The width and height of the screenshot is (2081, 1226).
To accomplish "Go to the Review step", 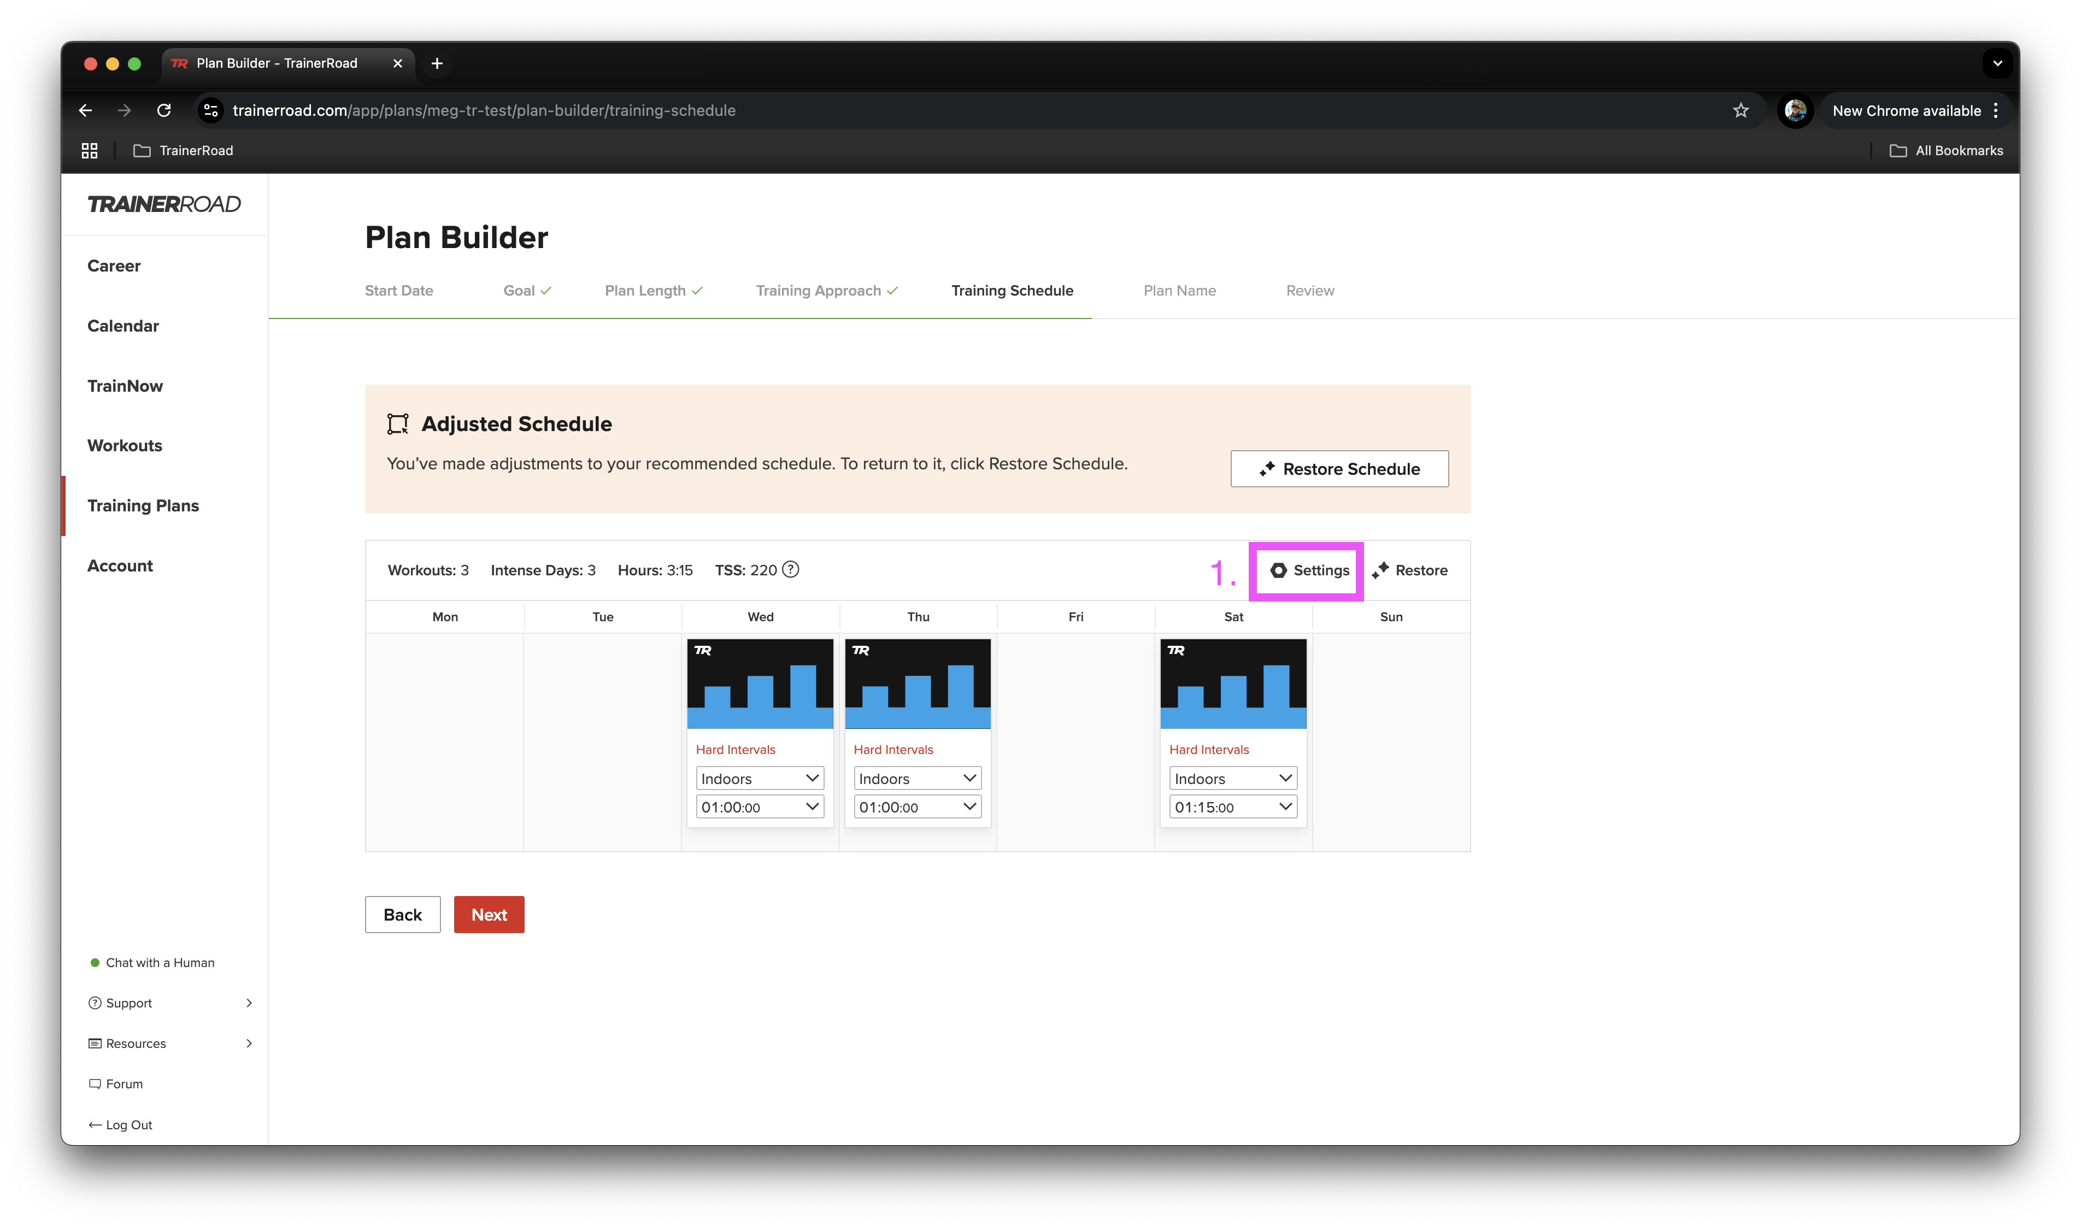I will pyautogui.click(x=1309, y=290).
